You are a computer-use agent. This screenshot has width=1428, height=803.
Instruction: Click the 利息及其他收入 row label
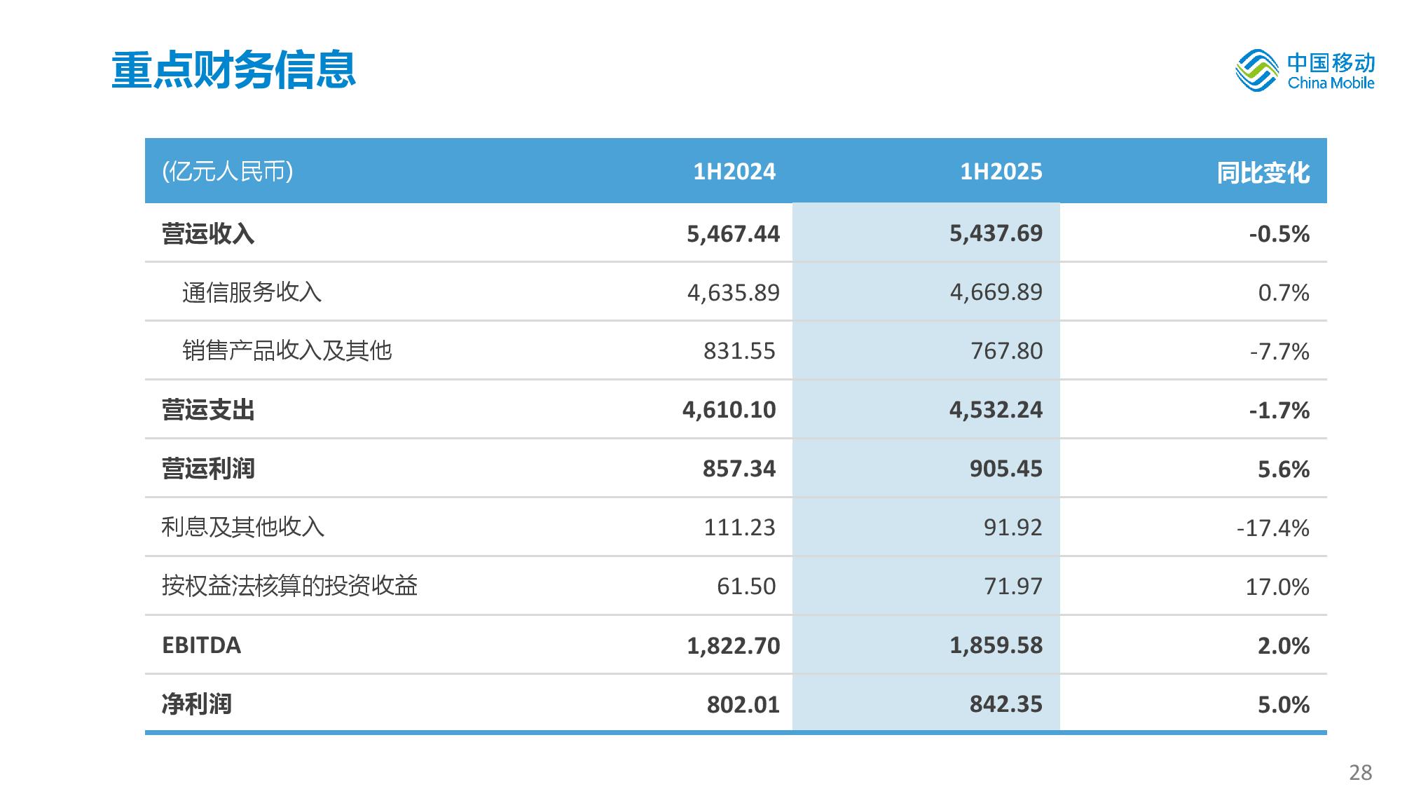[x=242, y=527]
